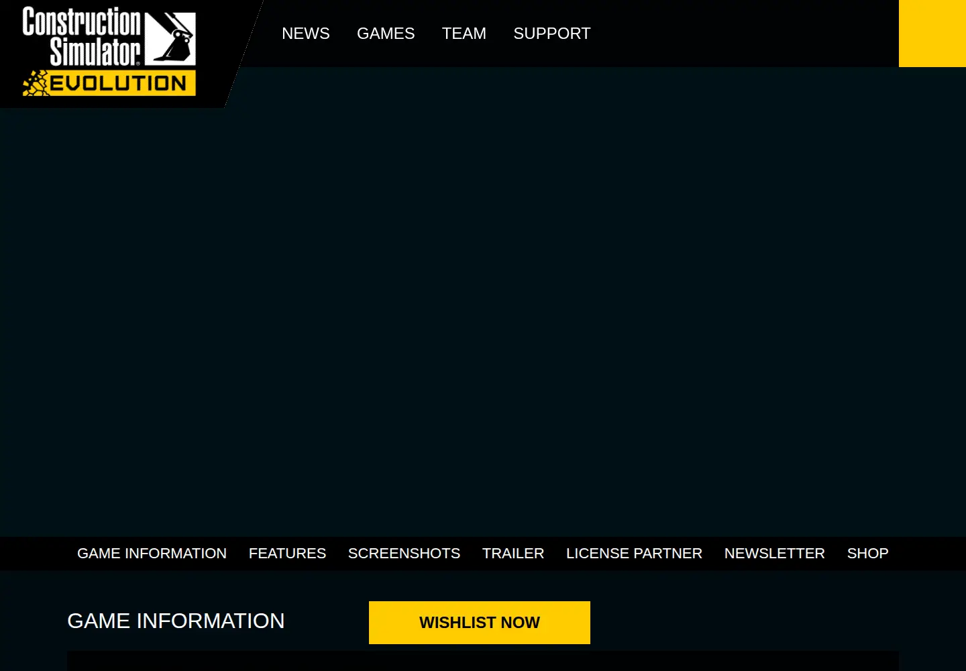Open the SUPPORT page
The height and width of the screenshot is (671, 966).
tap(552, 34)
